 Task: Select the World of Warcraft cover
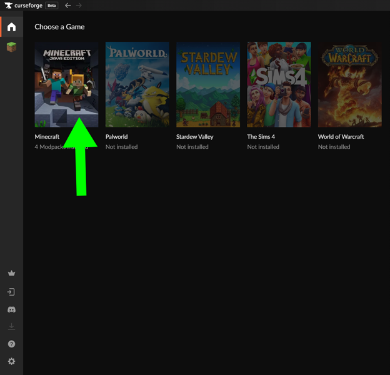pyautogui.click(x=350, y=84)
